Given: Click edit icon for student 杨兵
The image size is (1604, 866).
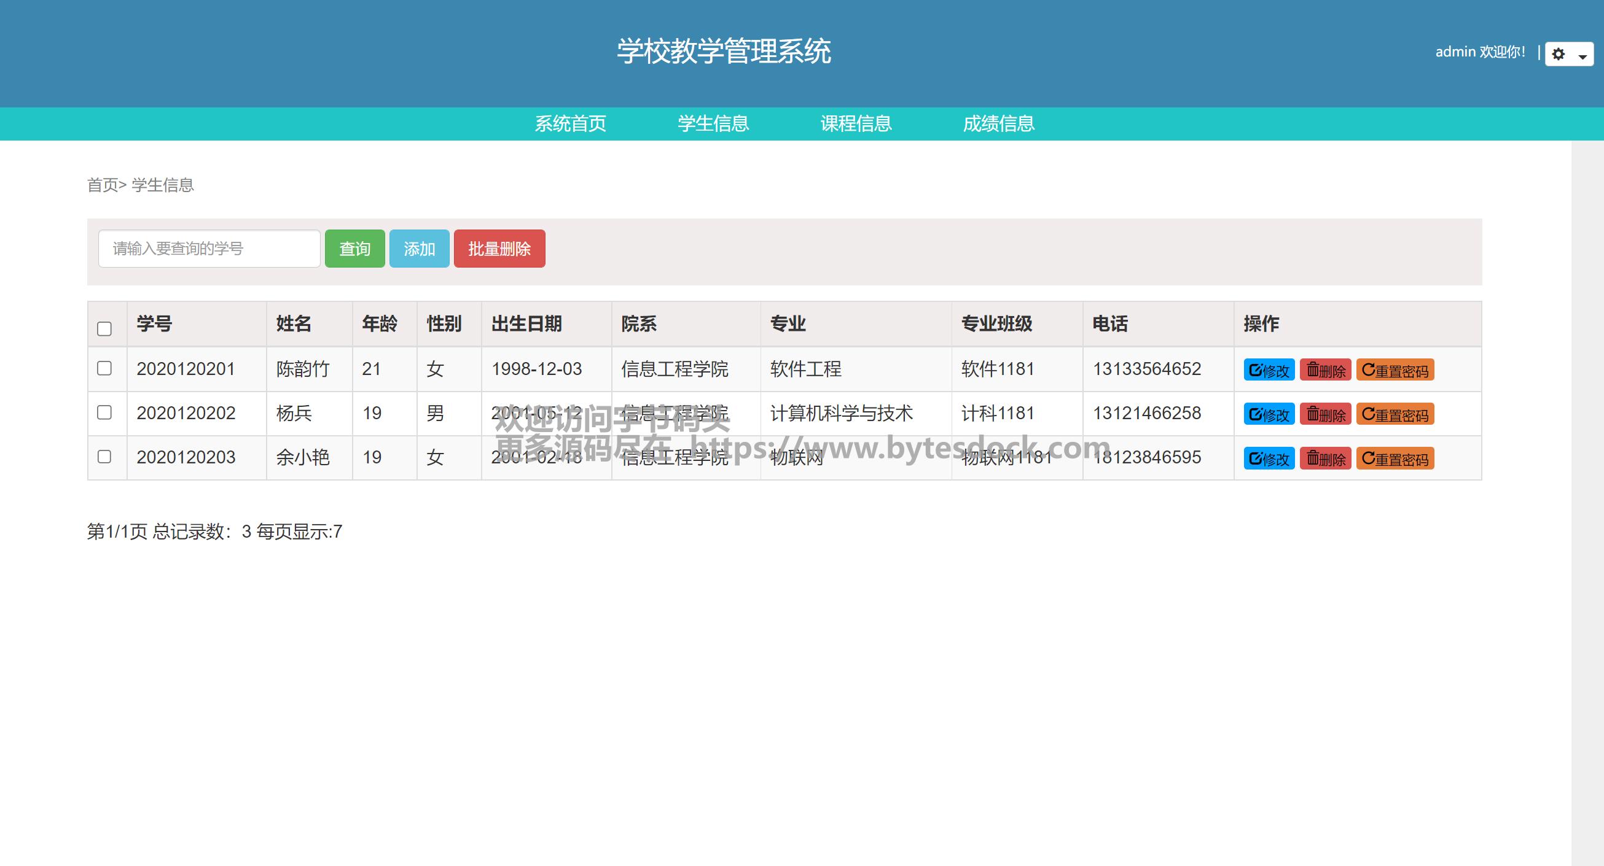Looking at the screenshot, I should [x=1256, y=414].
